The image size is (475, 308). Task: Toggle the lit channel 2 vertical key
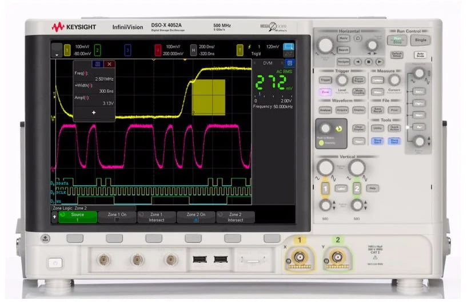(x=357, y=189)
